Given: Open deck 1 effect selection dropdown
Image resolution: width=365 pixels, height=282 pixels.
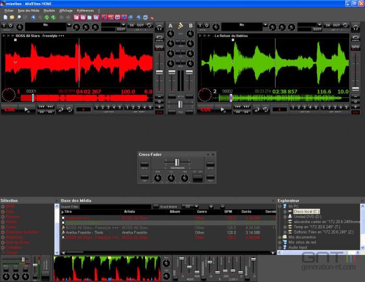Looking at the screenshot, I should pyautogui.click(x=69, y=24).
